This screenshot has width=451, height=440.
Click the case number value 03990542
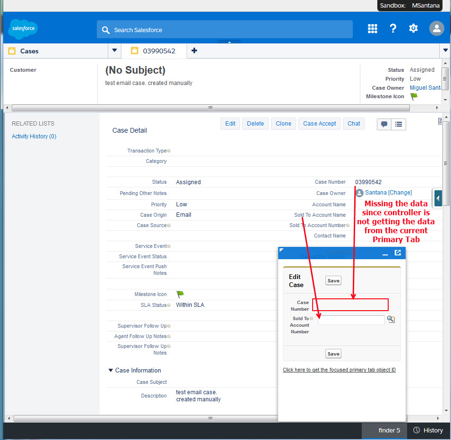368,182
